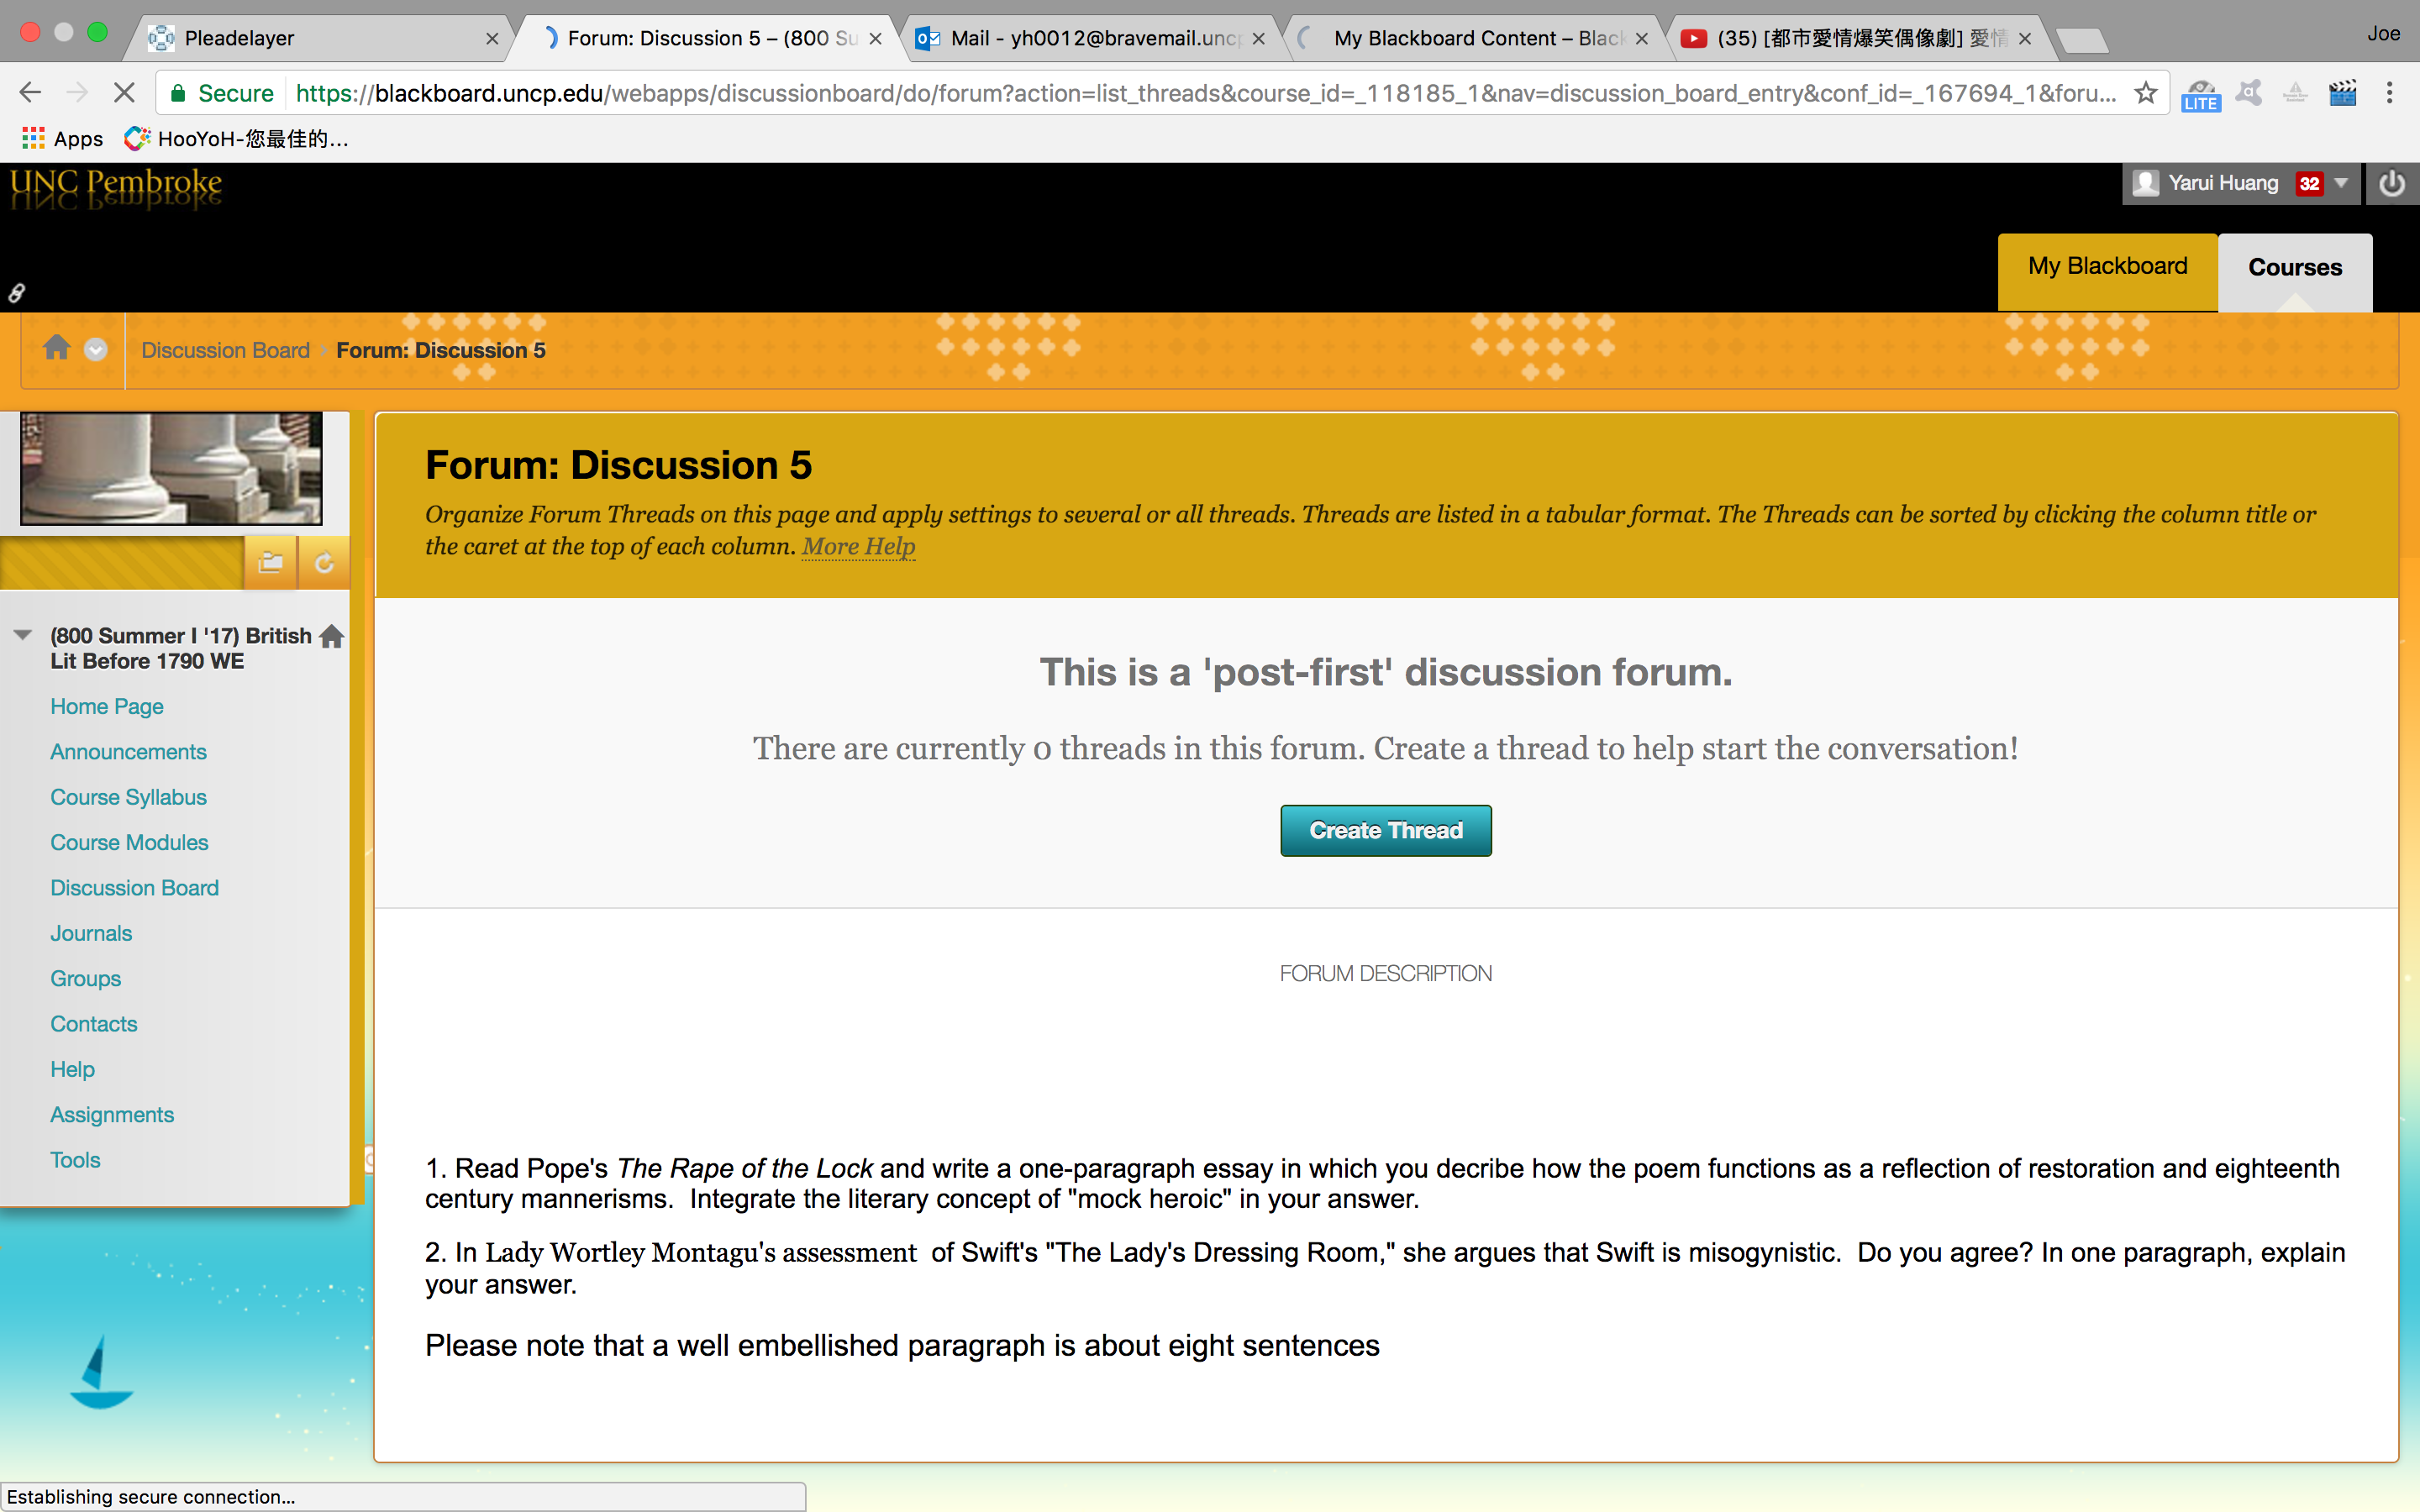The height and width of the screenshot is (1512, 2420).
Task: Open the course files folder icon
Action: [x=270, y=563]
